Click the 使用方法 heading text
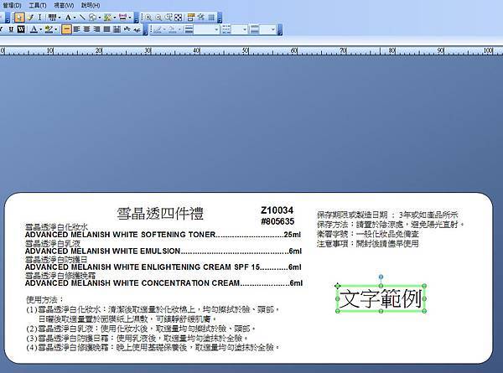503x373 pixels. [45, 300]
